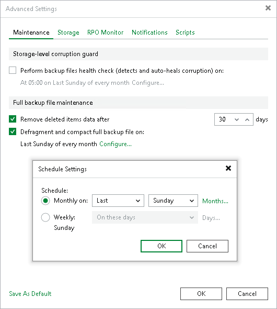Image resolution: width=277 pixels, height=309 pixels.
Task: Open the Sunday weekday dropdown
Action: pos(173,201)
